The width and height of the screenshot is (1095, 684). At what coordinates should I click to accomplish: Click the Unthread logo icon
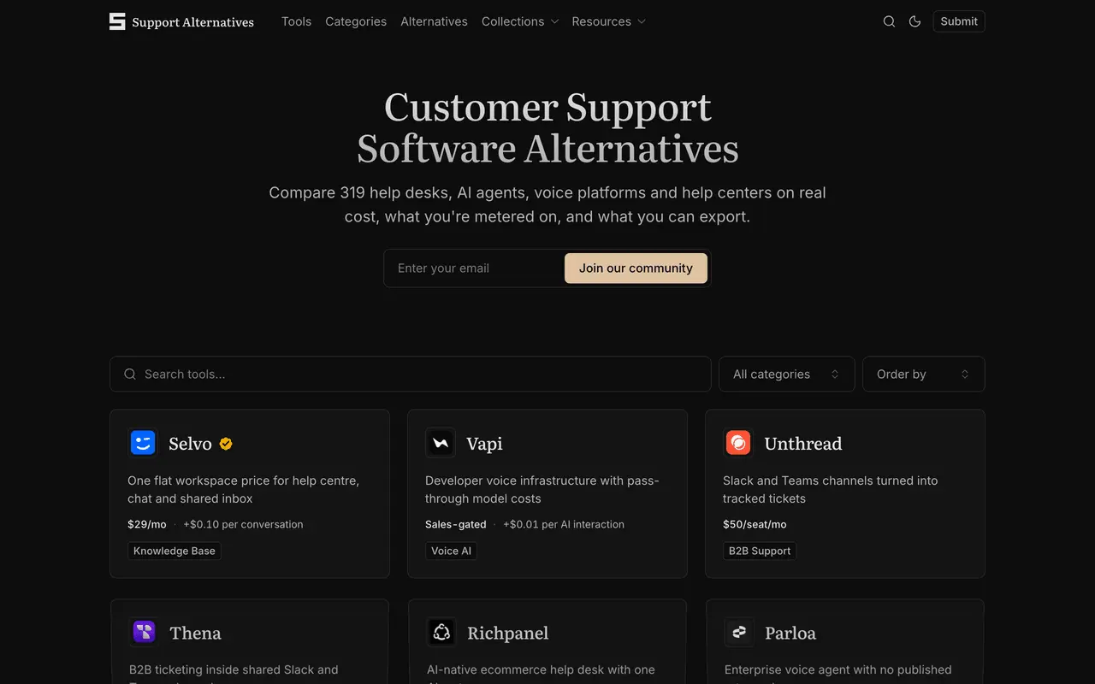pos(738,443)
